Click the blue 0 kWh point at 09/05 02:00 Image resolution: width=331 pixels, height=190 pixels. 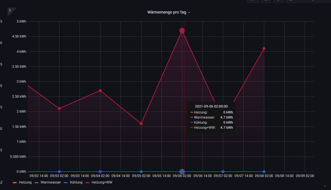coord(141,172)
